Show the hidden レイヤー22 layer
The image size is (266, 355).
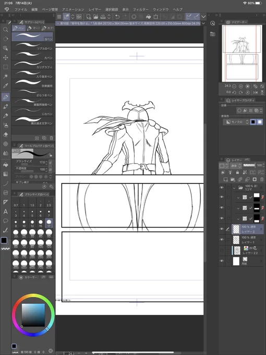(x=222, y=250)
